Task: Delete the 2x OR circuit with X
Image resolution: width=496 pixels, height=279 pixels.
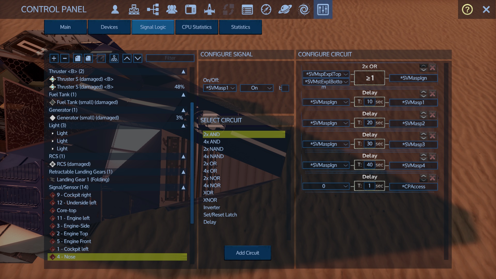Action: [432, 68]
